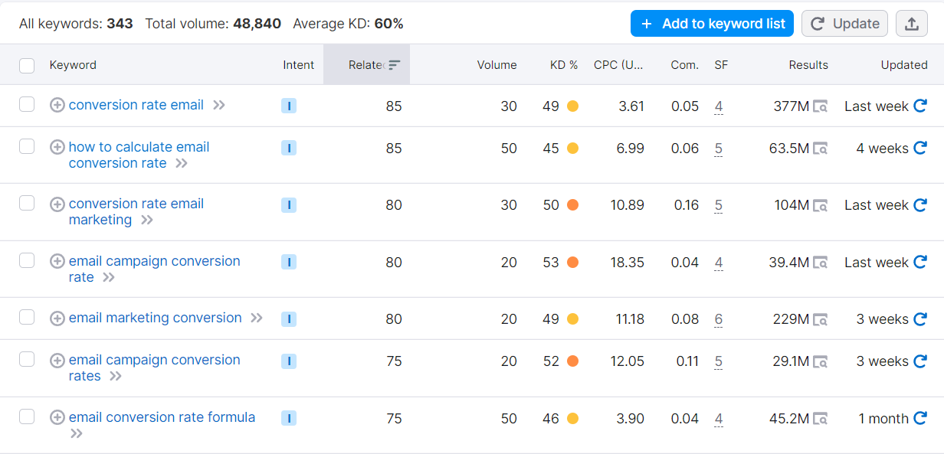Click orange KD dot in the KD 53 row

click(x=572, y=263)
